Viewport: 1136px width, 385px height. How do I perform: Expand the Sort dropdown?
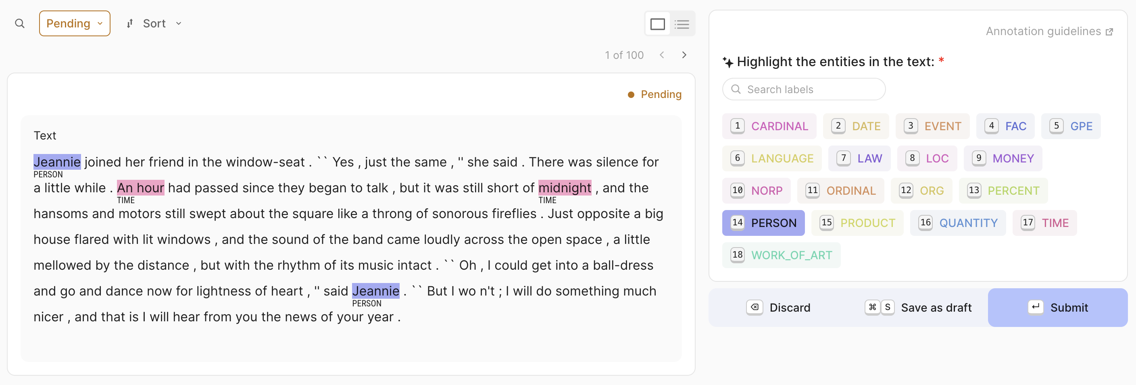(x=161, y=23)
